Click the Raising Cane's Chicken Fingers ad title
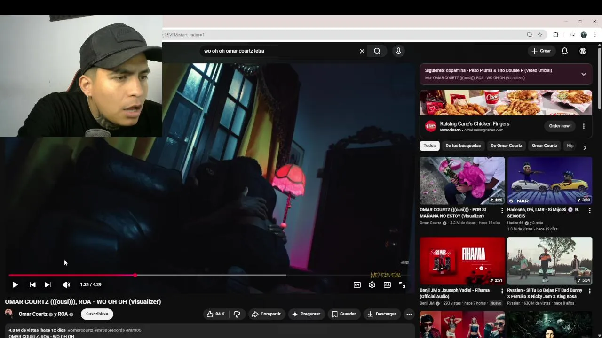The image size is (602, 338). click(475, 124)
